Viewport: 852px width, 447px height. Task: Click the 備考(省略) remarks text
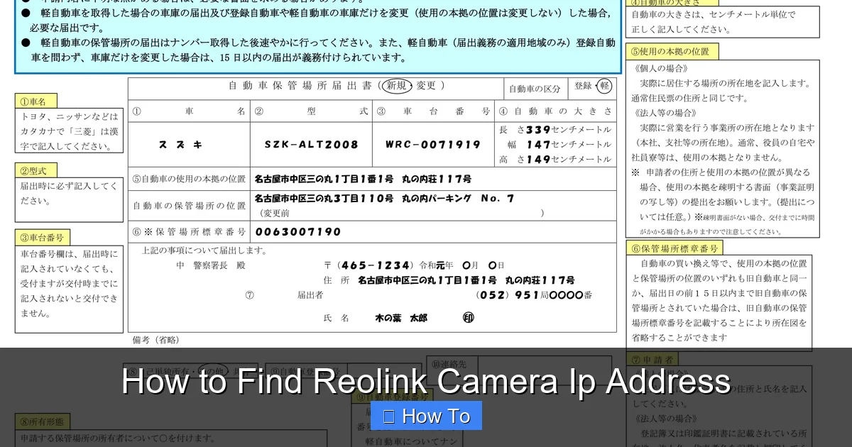click(156, 340)
